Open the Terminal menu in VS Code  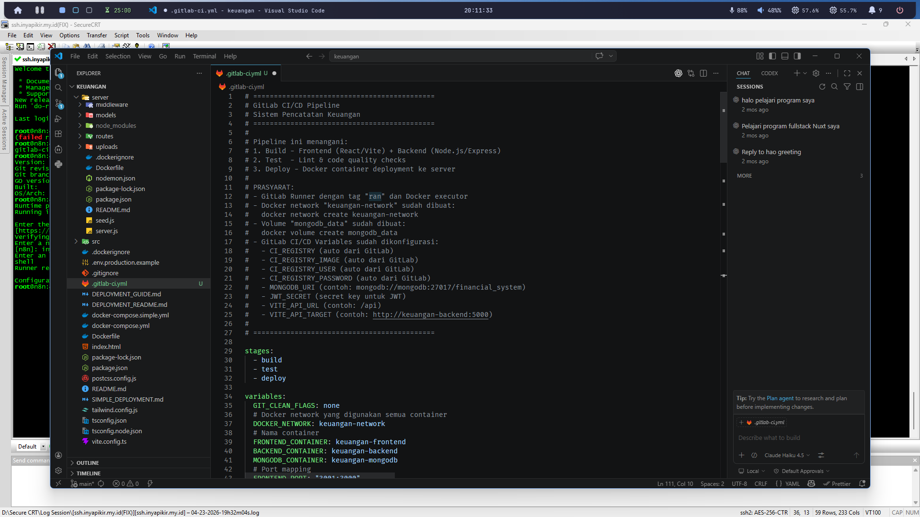tap(205, 56)
